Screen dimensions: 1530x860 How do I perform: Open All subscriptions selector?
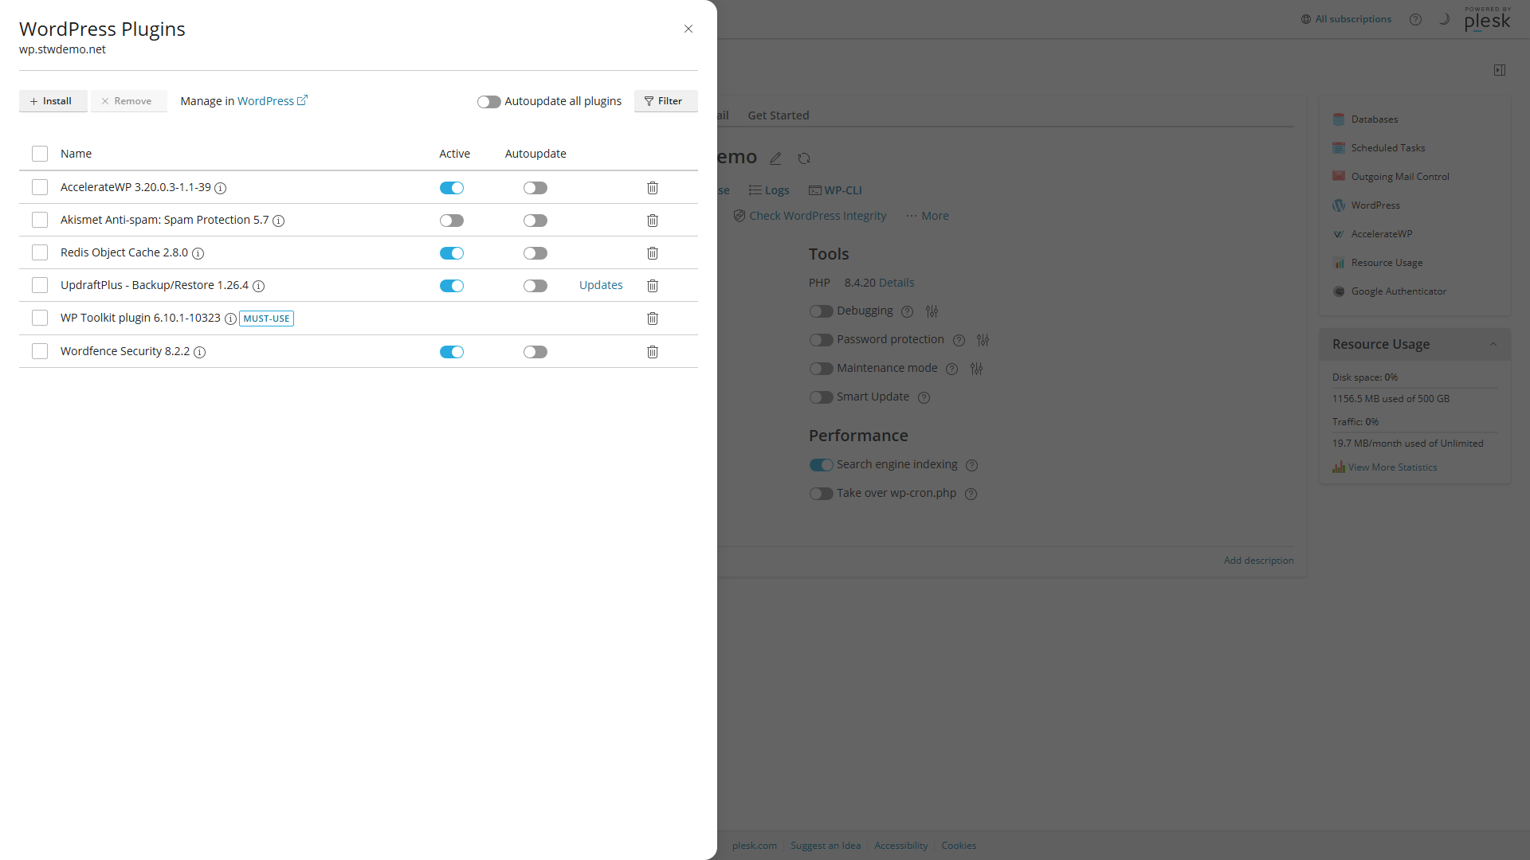[x=1347, y=19]
